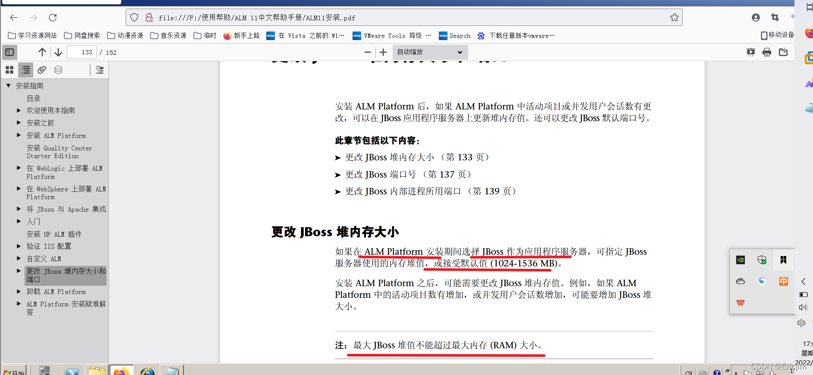This screenshot has width=813, height=375.
Task: Select 卸载 ALM Platform outline entry
Action: click(x=56, y=292)
